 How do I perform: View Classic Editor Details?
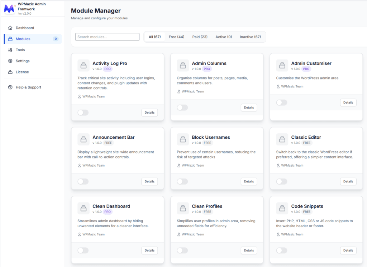(348, 182)
